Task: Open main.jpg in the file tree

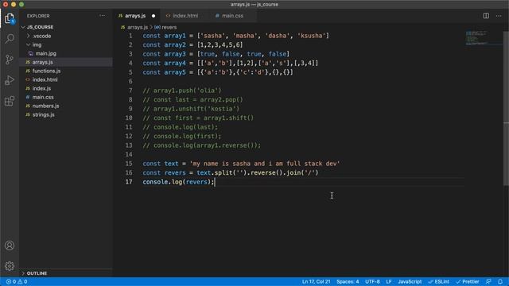Action: click(x=66, y=53)
